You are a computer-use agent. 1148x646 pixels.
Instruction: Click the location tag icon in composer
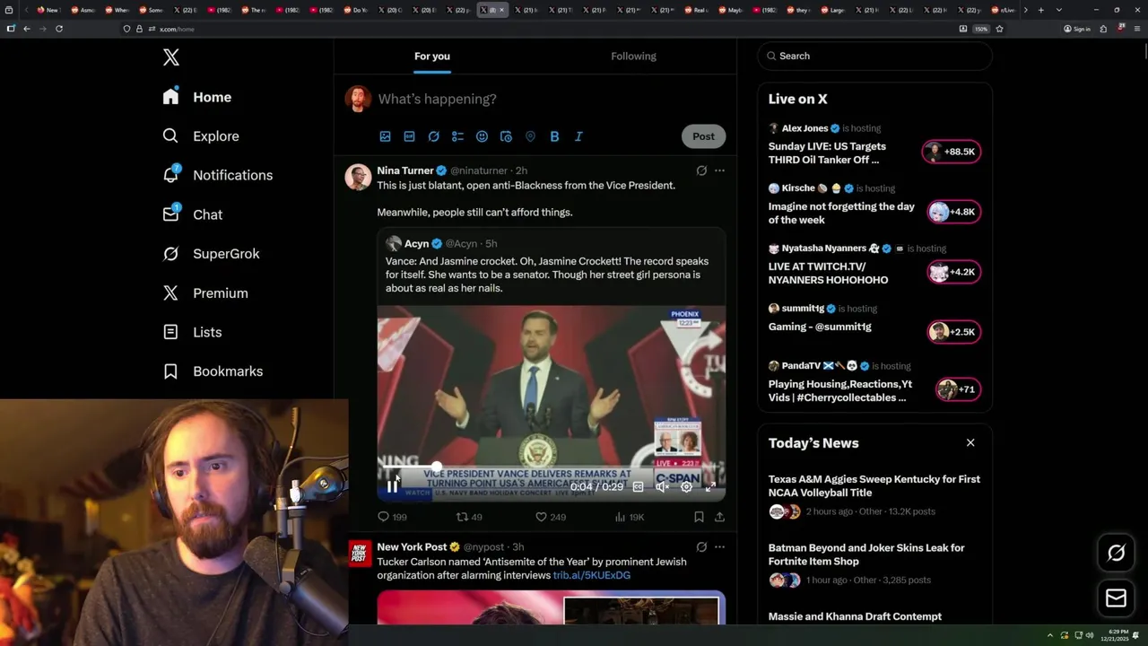[x=530, y=136]
